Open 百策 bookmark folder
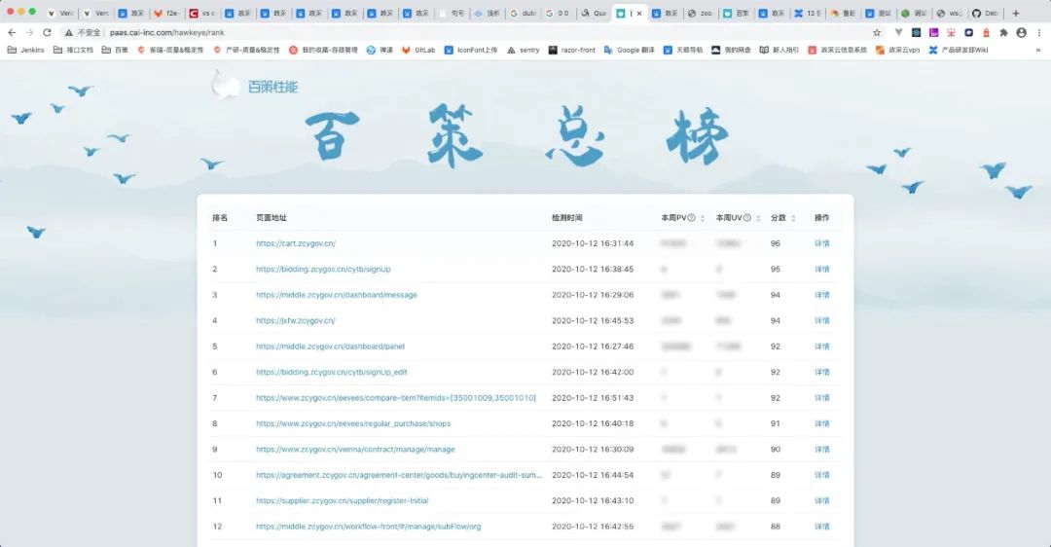The width and height of the screenshot is (1051, 547). (115, 50)
